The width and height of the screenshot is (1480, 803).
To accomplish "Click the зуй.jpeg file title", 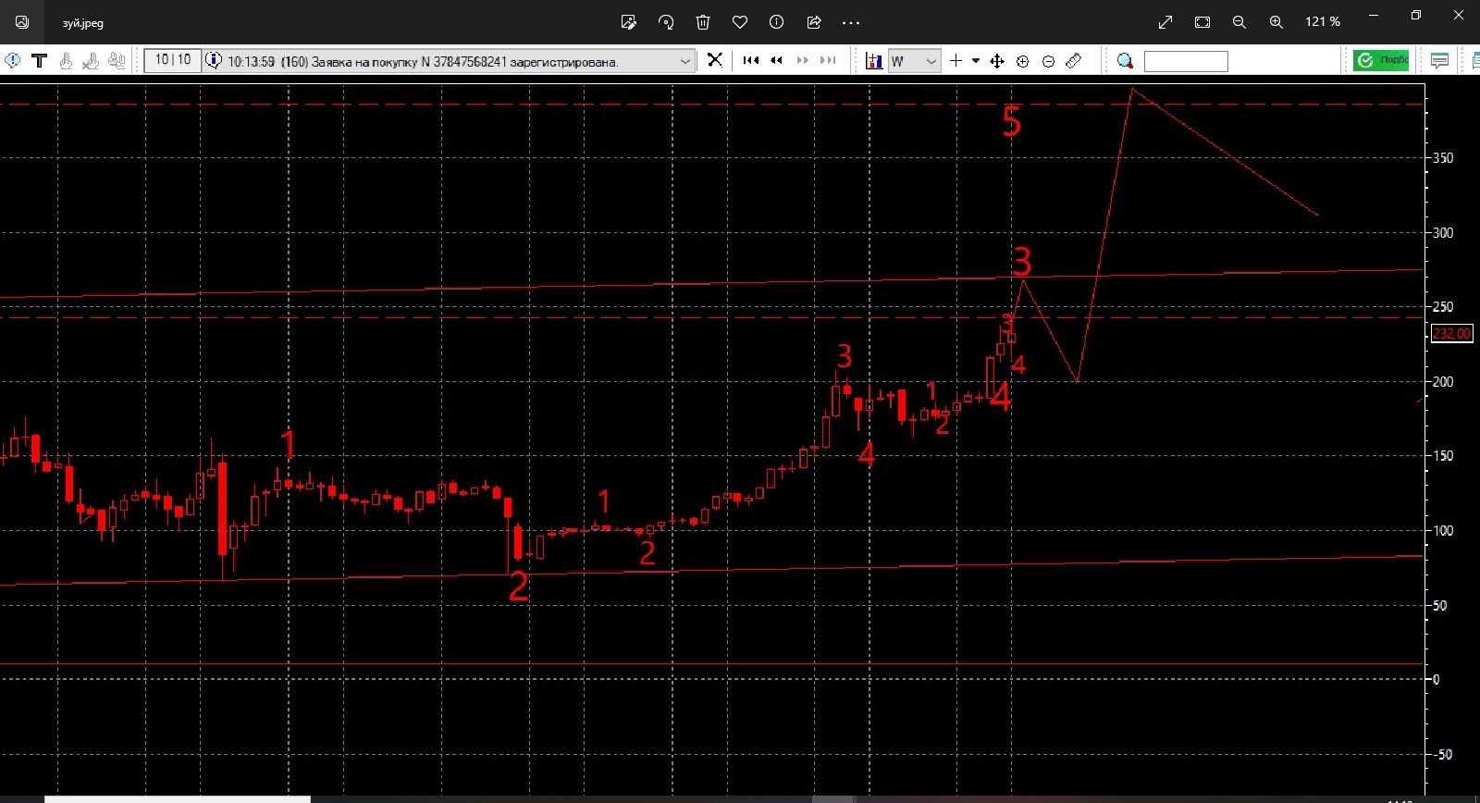I will click(x=82, y=23).
